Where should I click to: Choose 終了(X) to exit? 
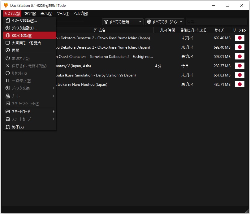pos(30,127)
